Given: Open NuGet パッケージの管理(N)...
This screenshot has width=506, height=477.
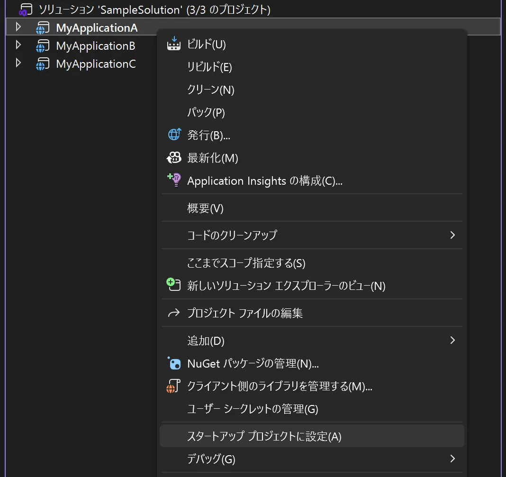Looking at the screenshot, I should pyautogui.click(x=312, y=364).
